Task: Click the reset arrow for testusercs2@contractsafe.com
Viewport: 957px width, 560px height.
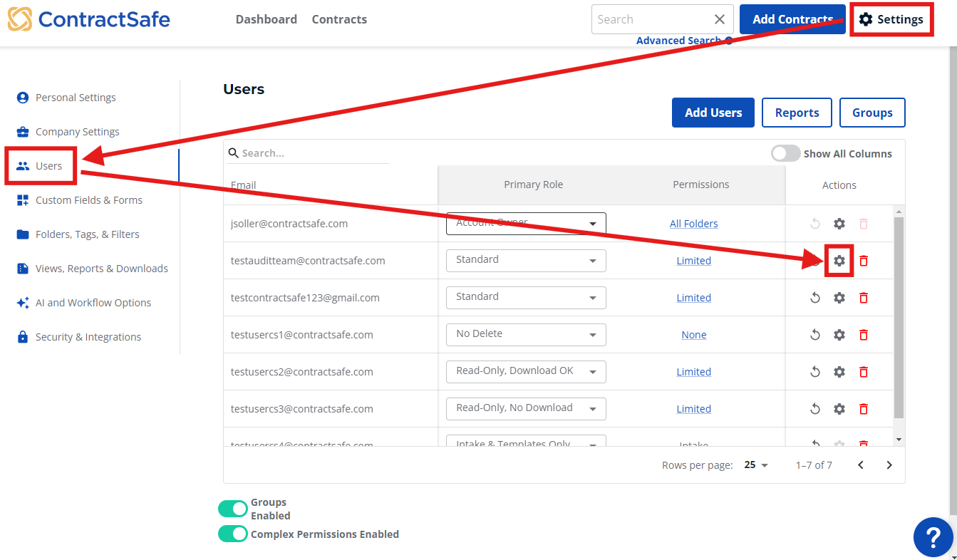Action: point(815,372)
